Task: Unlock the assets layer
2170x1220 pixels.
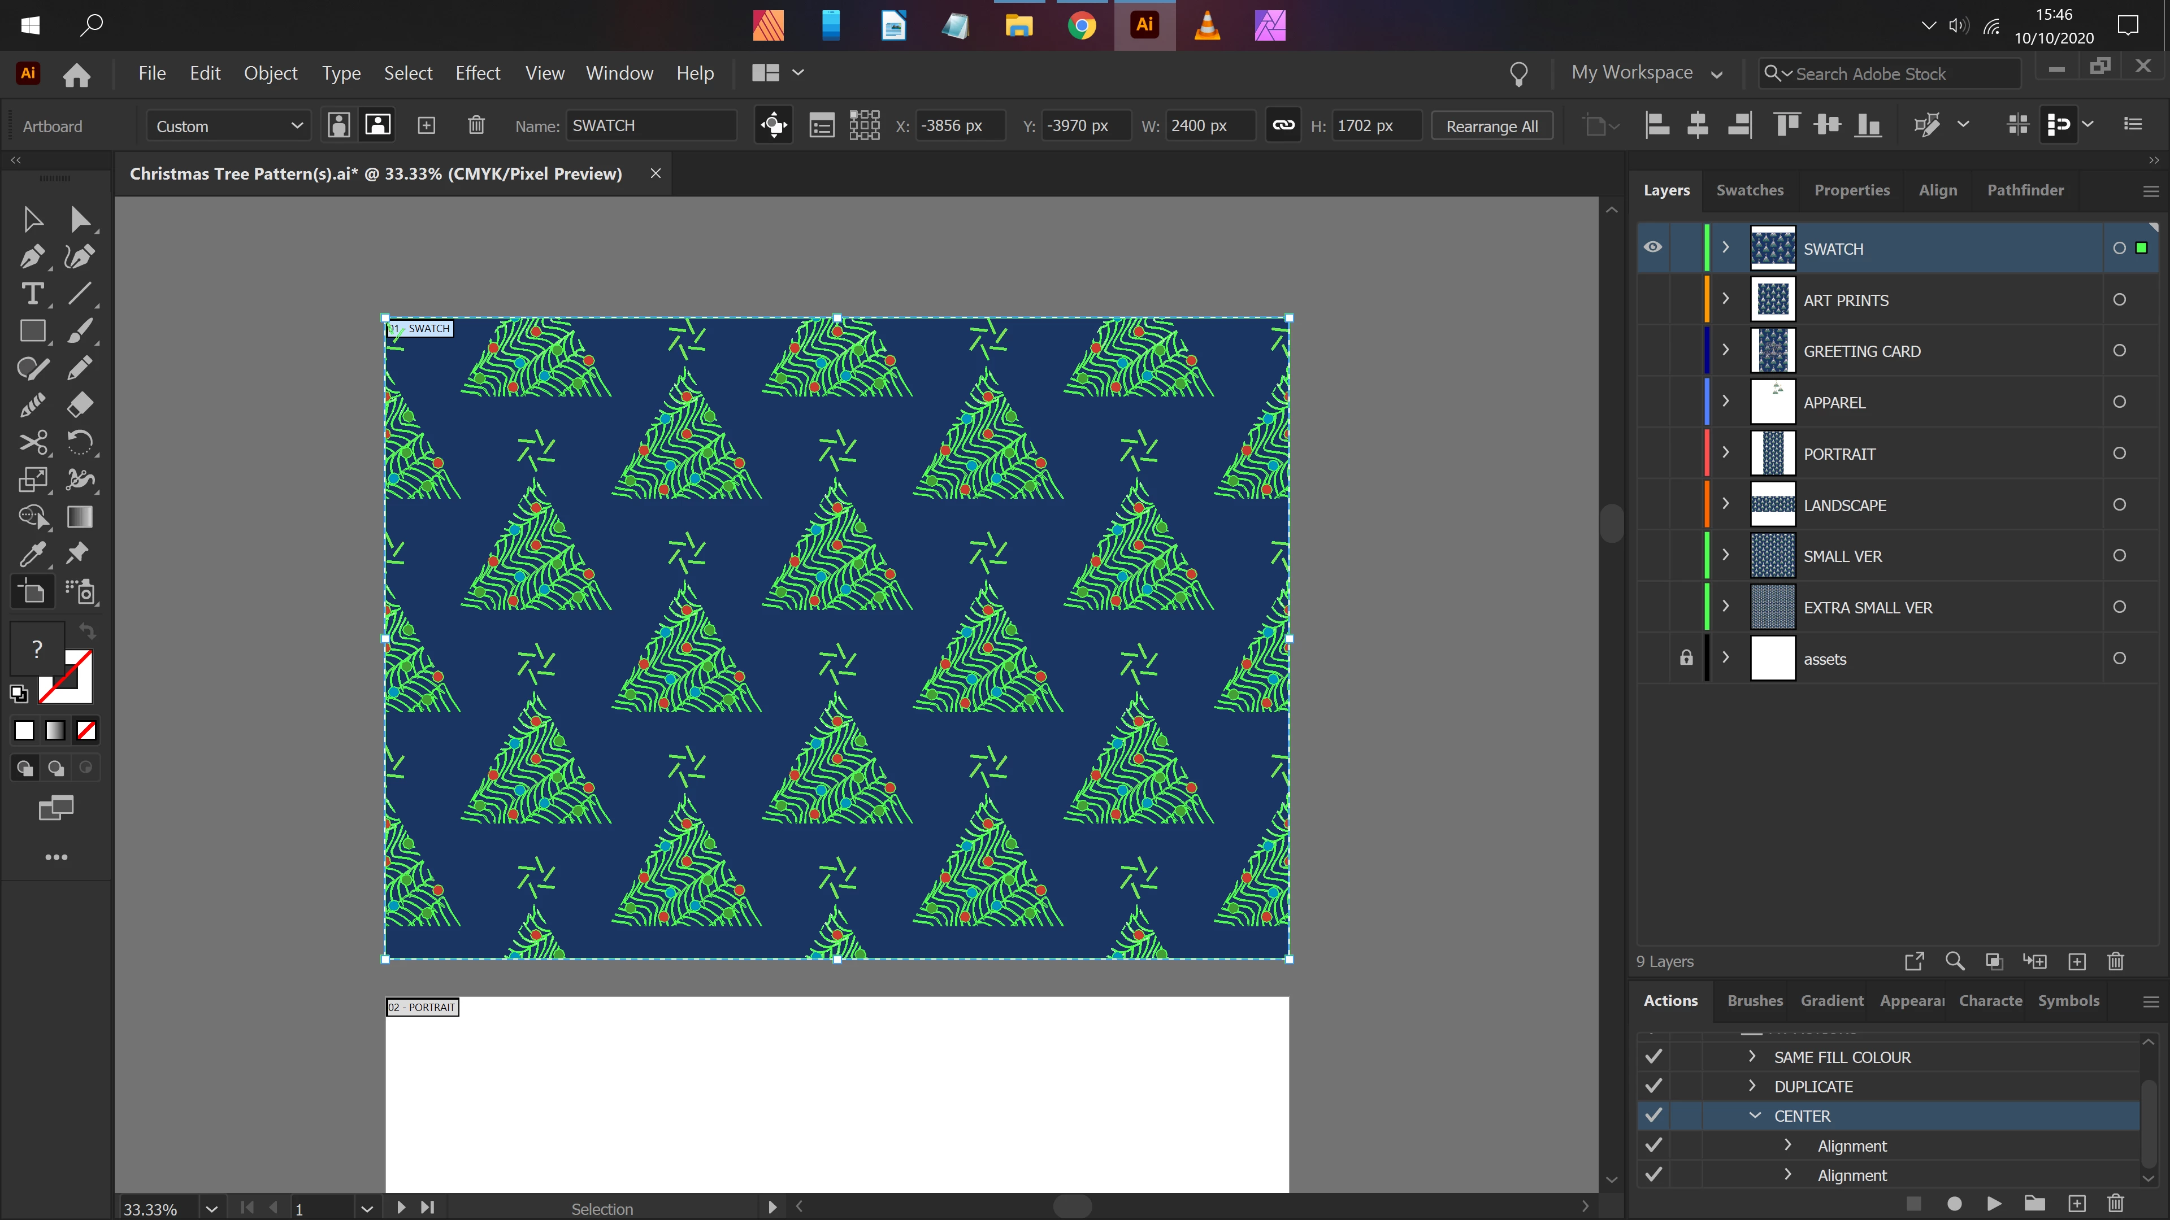Action: pyautogui.click(x=1686, y=659)
